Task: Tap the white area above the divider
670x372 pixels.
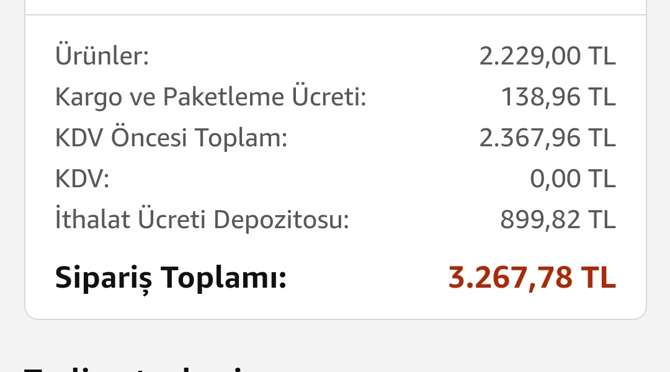Action: pos(335,6)
